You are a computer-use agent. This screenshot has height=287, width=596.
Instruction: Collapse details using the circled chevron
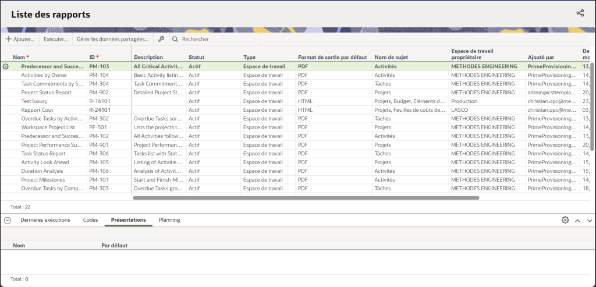pyautogui.click(x=8, y=220)
